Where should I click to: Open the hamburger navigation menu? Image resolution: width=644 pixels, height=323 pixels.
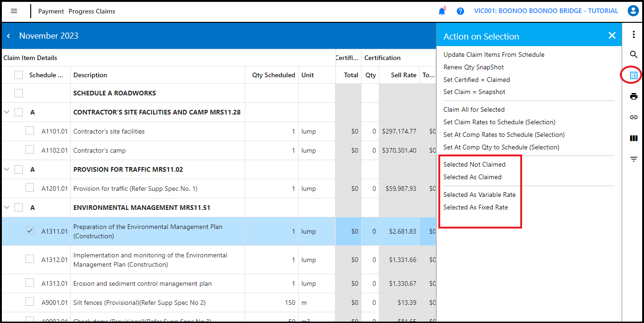[14, 11]
